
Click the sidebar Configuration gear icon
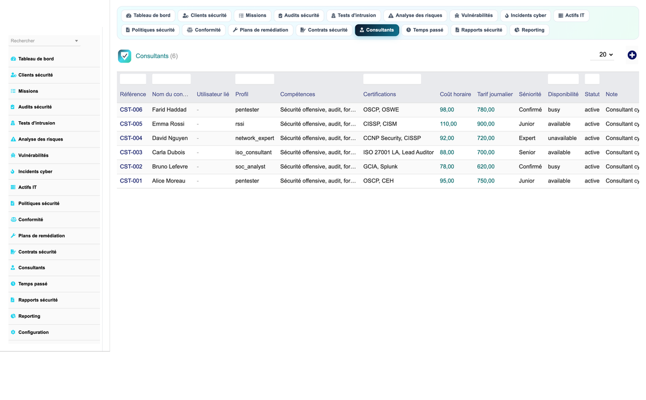[13, 332]
